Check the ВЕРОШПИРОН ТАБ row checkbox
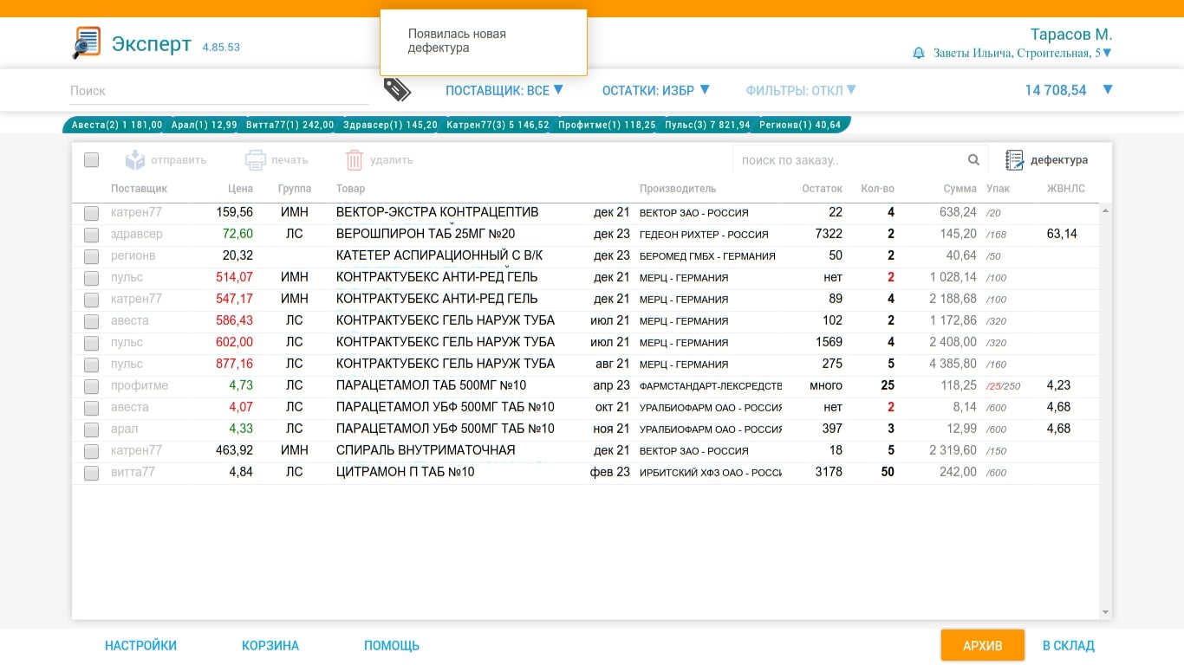The height and width of the screenshot is (665, 1184). click(92, 235)
